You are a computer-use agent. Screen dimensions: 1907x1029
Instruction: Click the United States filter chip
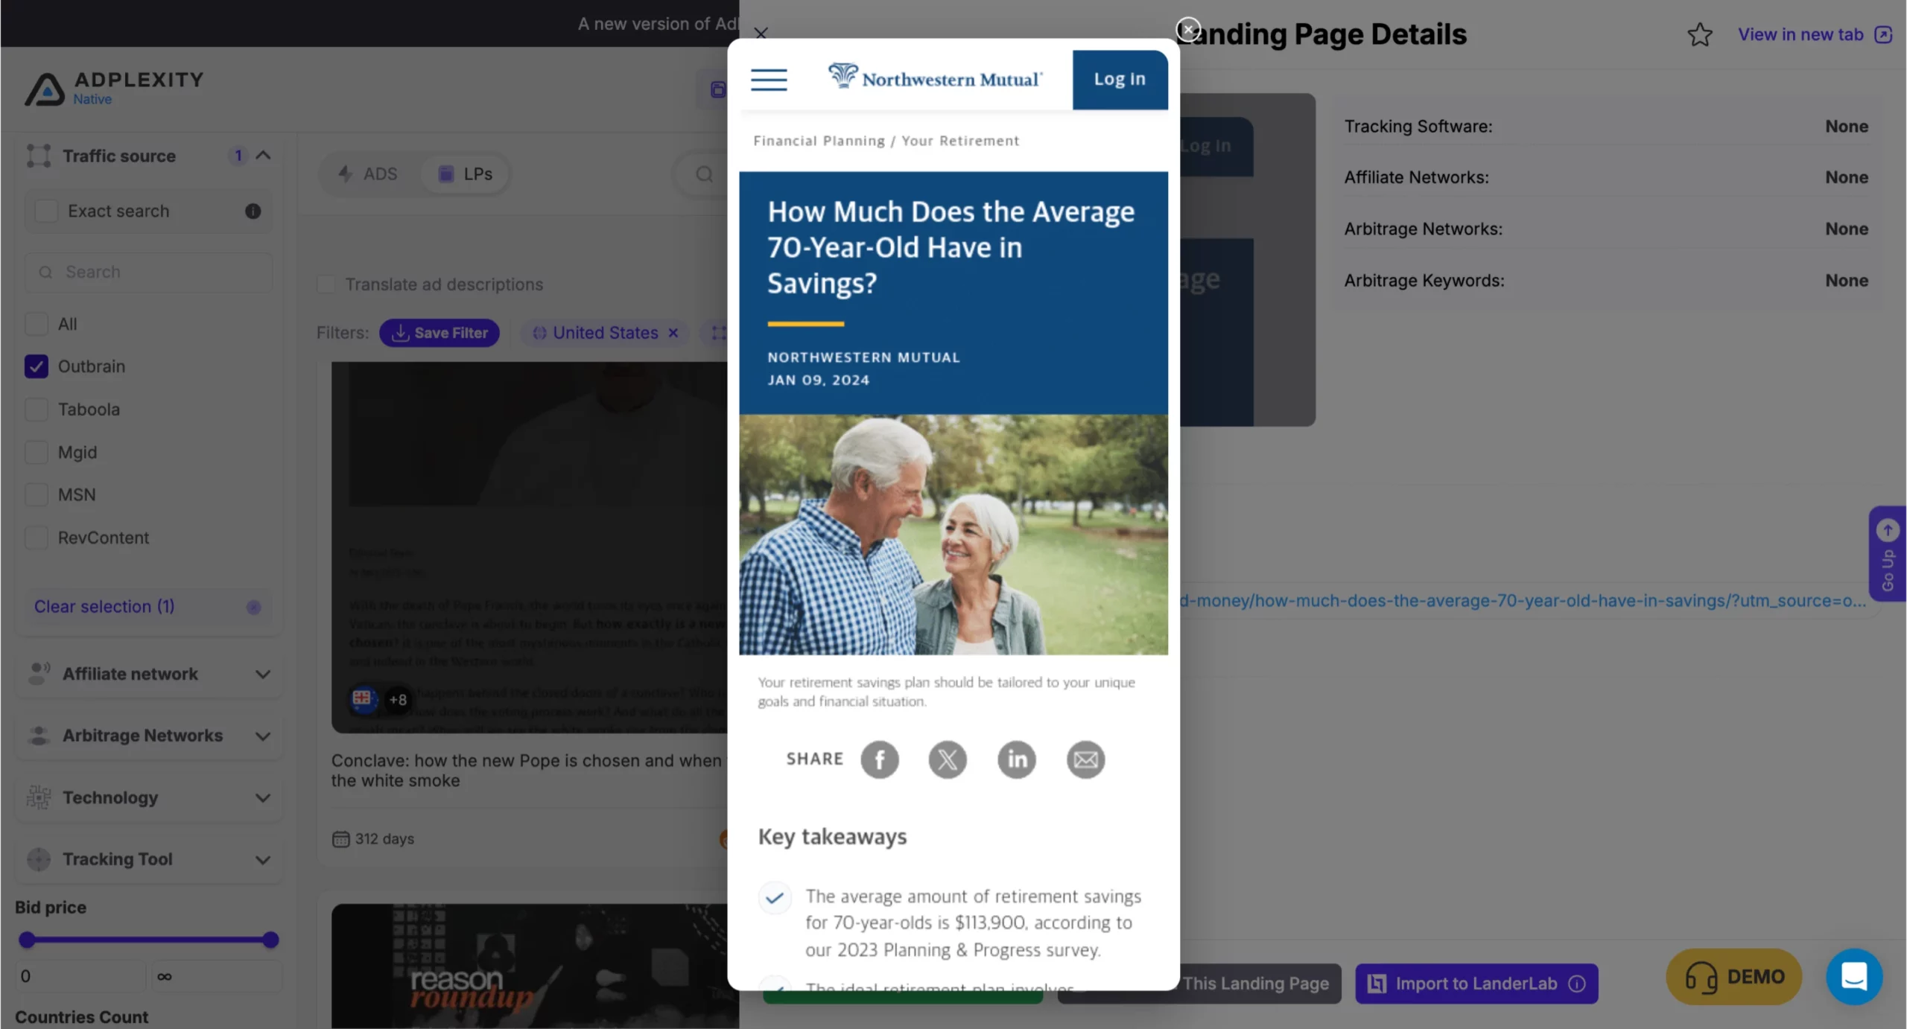click(x=605, y=333)
